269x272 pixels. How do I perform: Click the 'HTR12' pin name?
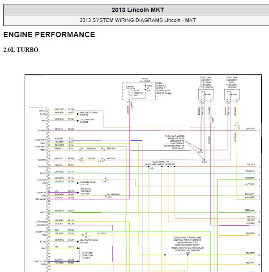[x=43, y=111]
